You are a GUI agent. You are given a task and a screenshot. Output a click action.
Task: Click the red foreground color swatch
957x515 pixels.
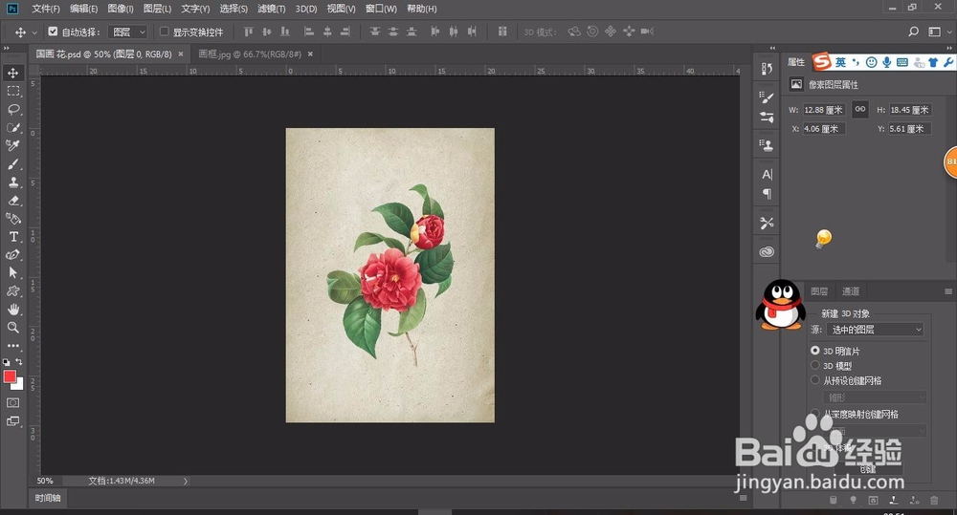coord(10,376)
